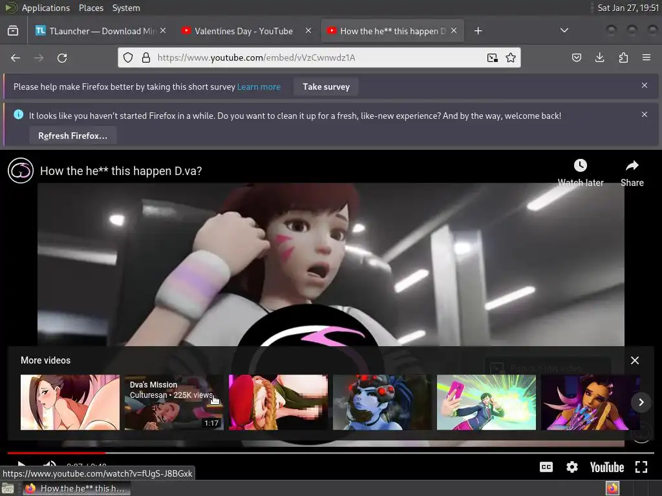
Task: Close the current How the he** tab
Action: pos(454,30)
